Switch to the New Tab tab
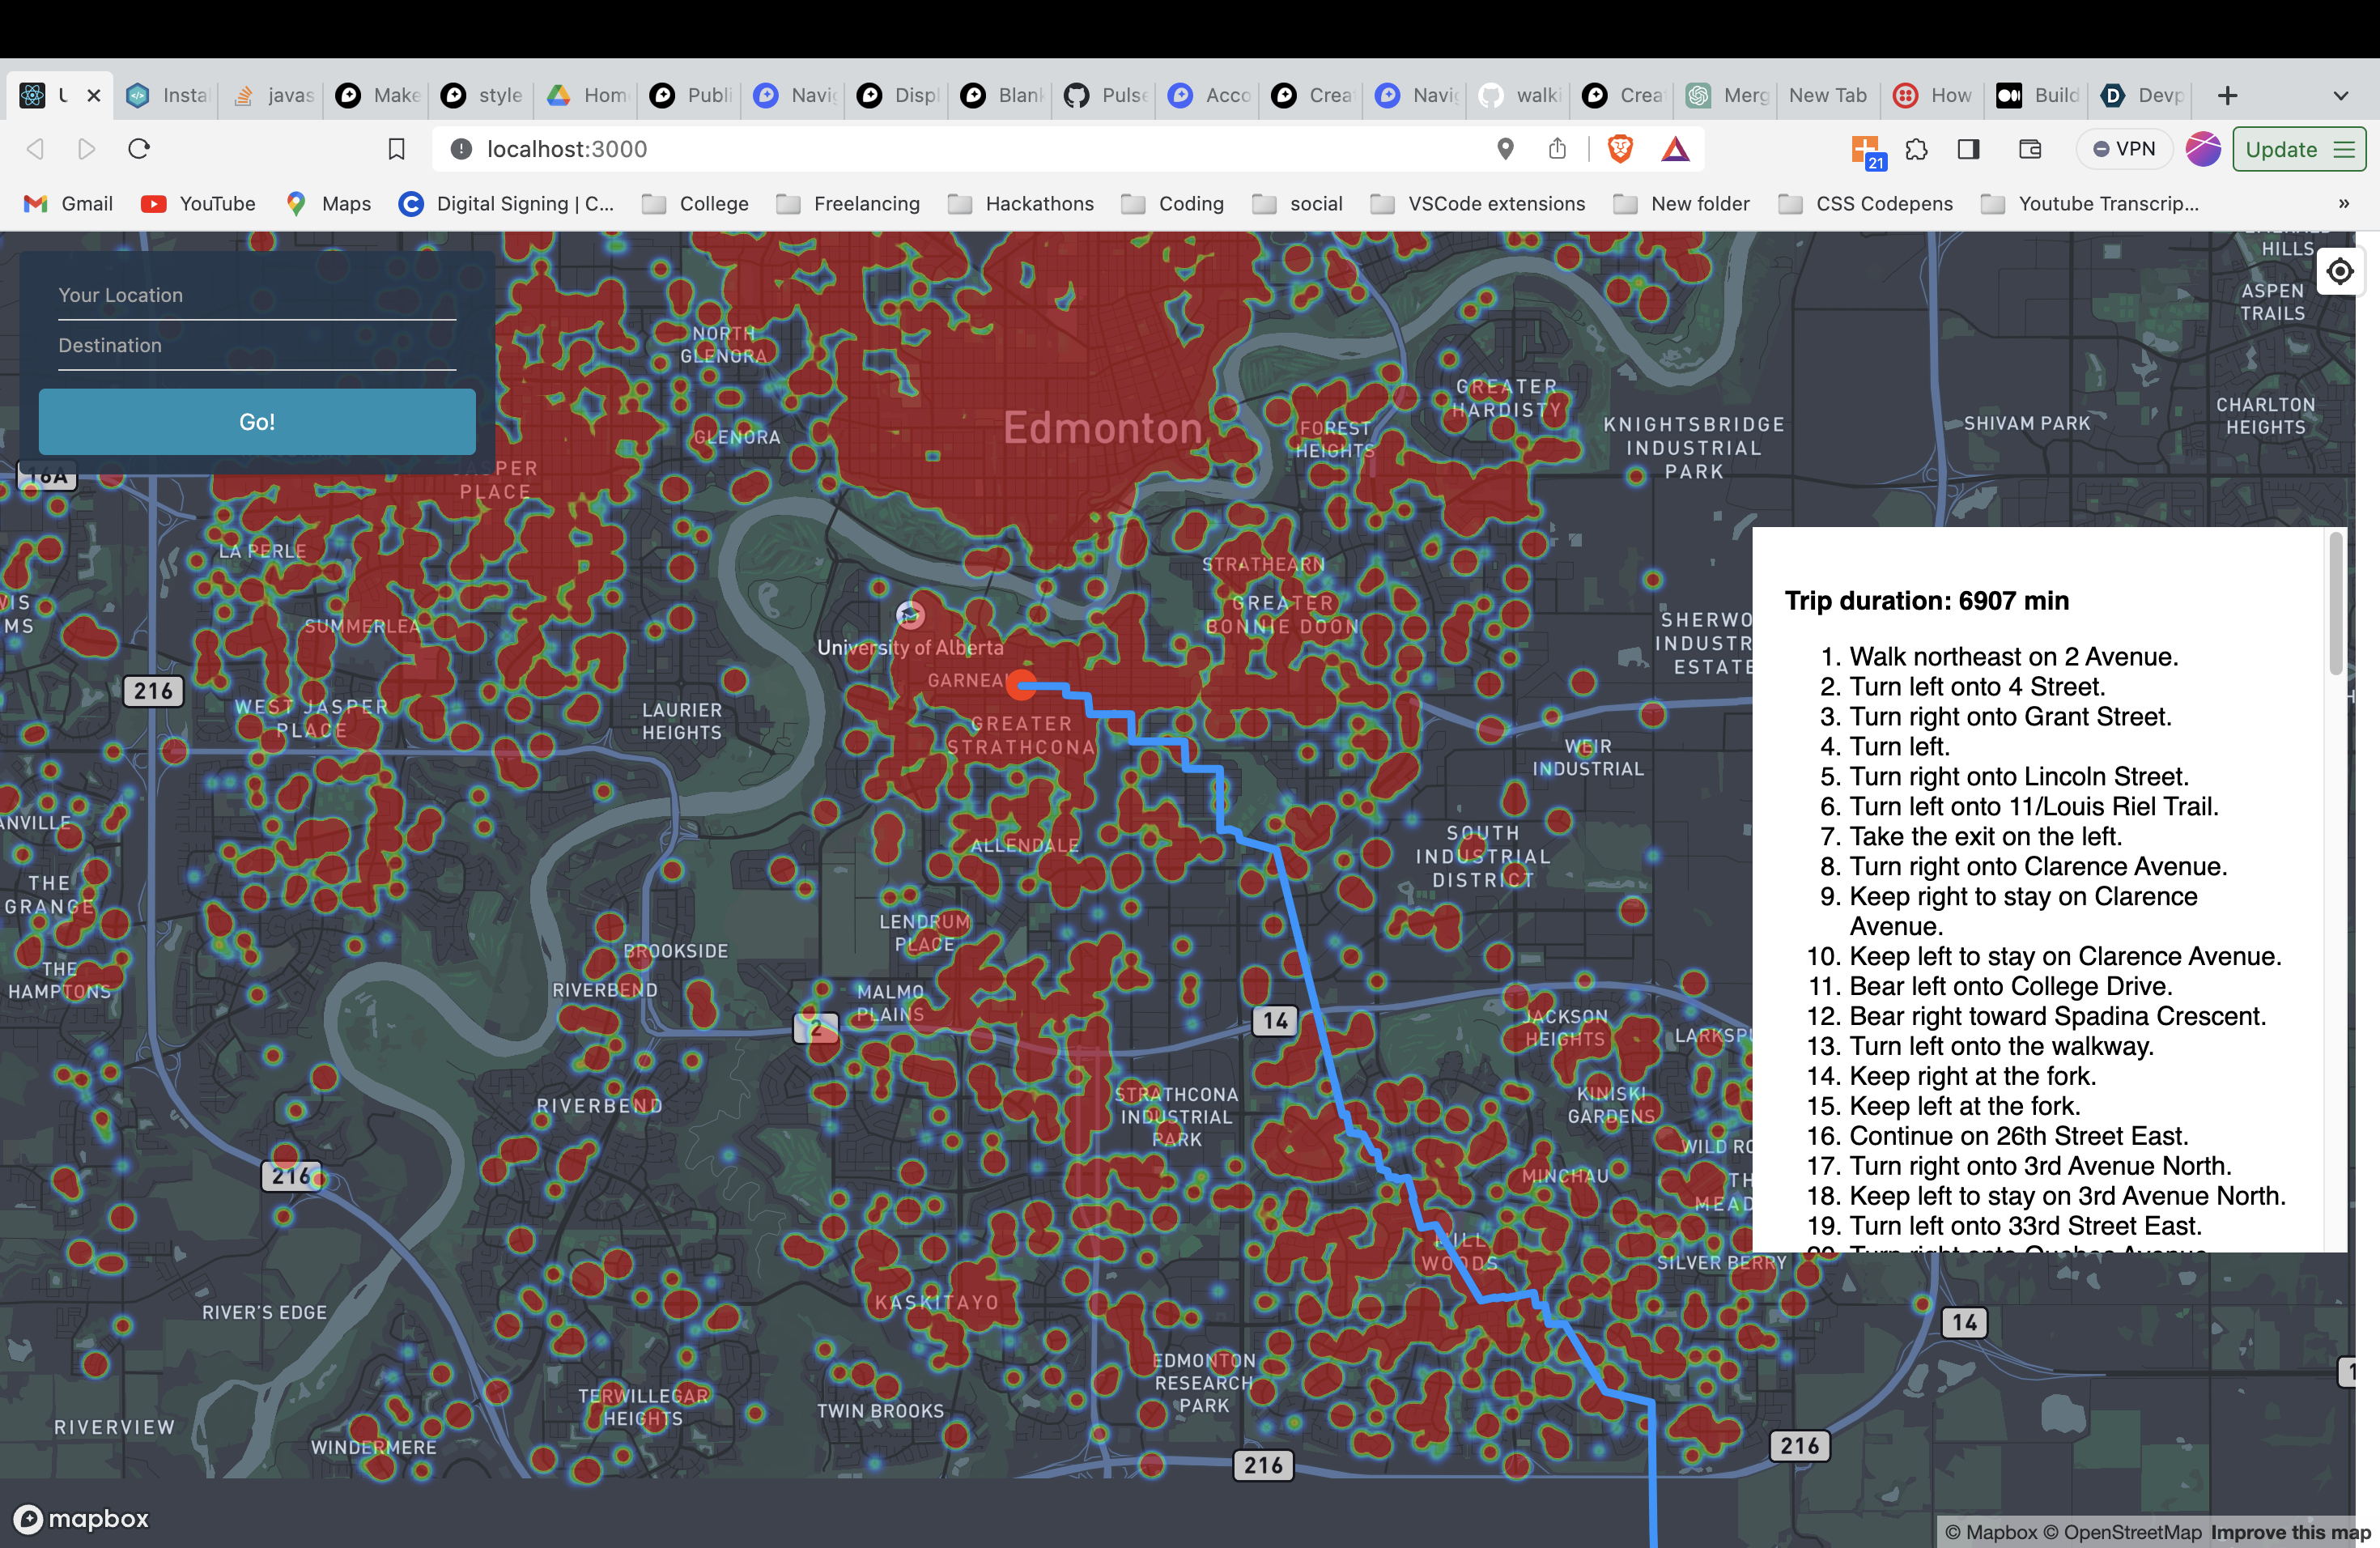Screen dimensions: 2380x1548 1827,95
